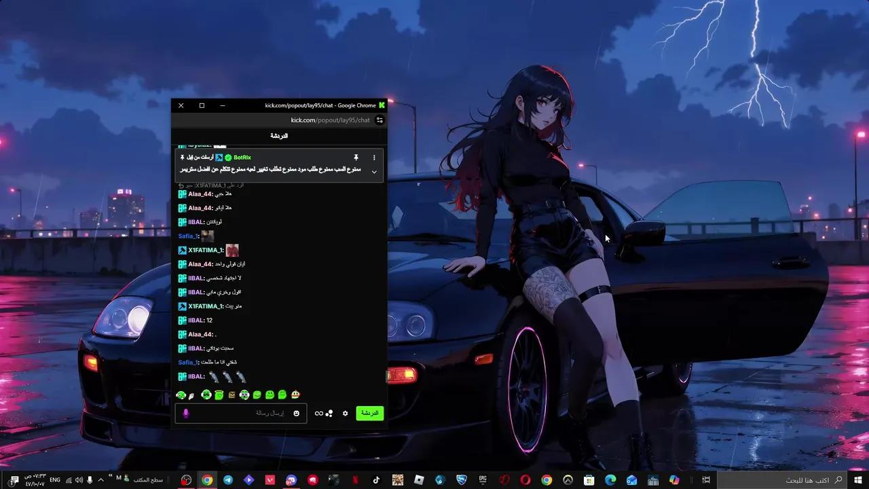869x489 pixels.
Task: Insert the green angel halo emote
Action: coord(219,395)
